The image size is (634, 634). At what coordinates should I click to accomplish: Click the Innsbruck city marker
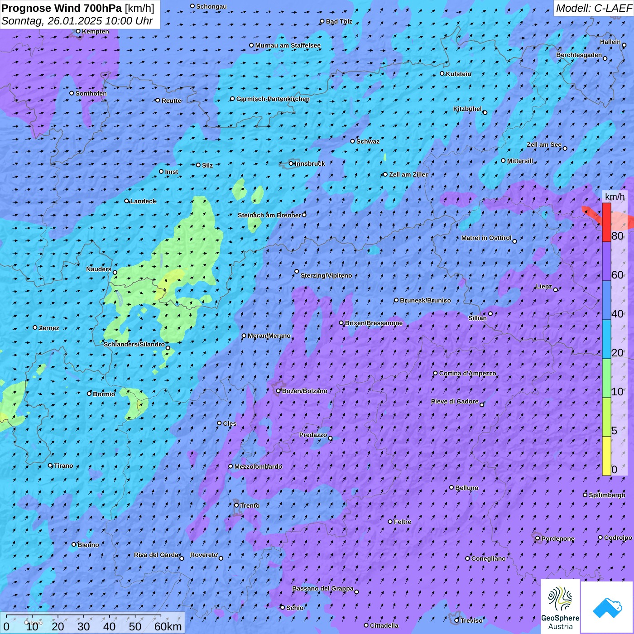[291, 163]
